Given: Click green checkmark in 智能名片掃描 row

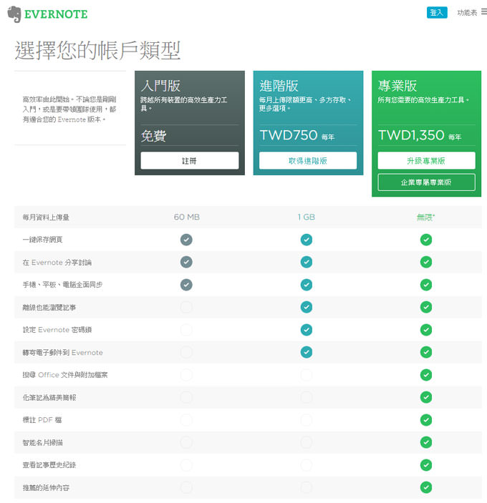Looking at the screenshot, I should (x=426, y=442).
